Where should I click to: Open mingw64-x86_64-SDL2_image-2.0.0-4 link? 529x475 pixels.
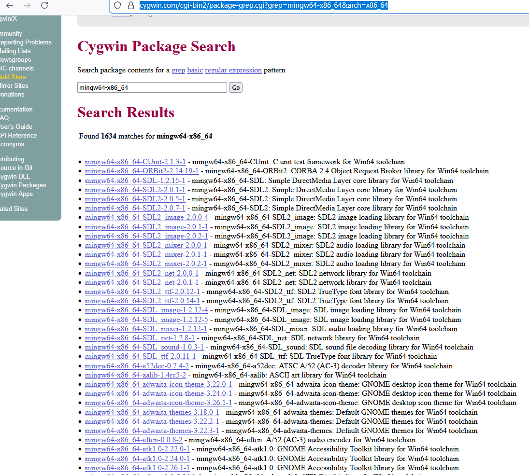point(146,217)
